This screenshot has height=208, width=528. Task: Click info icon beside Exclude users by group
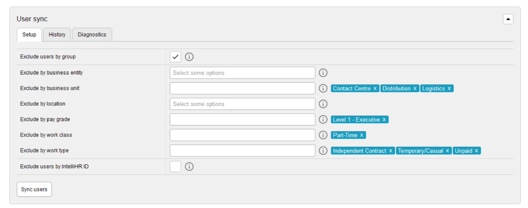[x=189, y=57]
